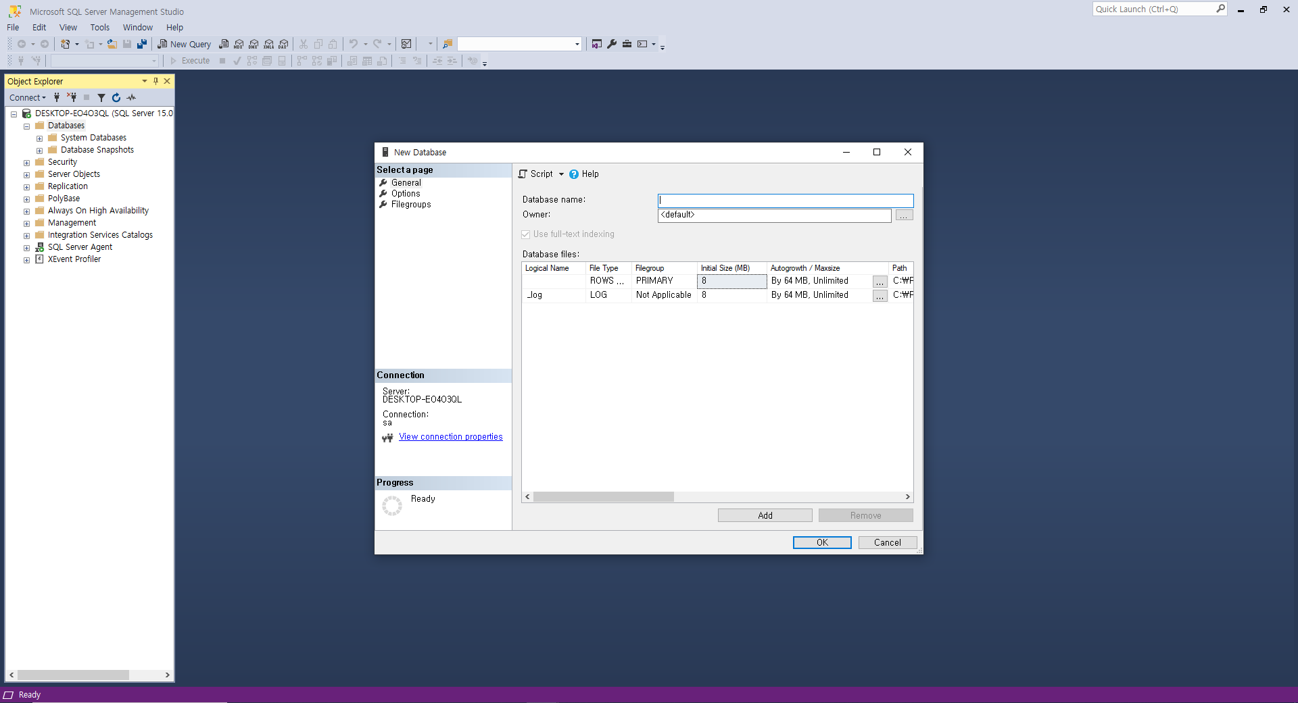
Task: Open the Connect dropdown in Object Explorer
Action: tap(28, 97)
